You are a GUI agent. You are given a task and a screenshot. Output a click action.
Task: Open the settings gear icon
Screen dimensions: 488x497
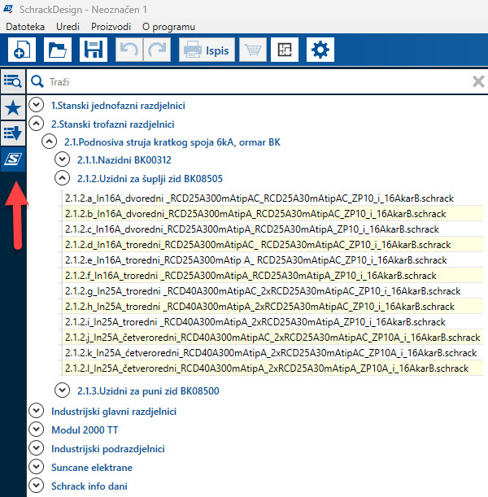(321, 50)
